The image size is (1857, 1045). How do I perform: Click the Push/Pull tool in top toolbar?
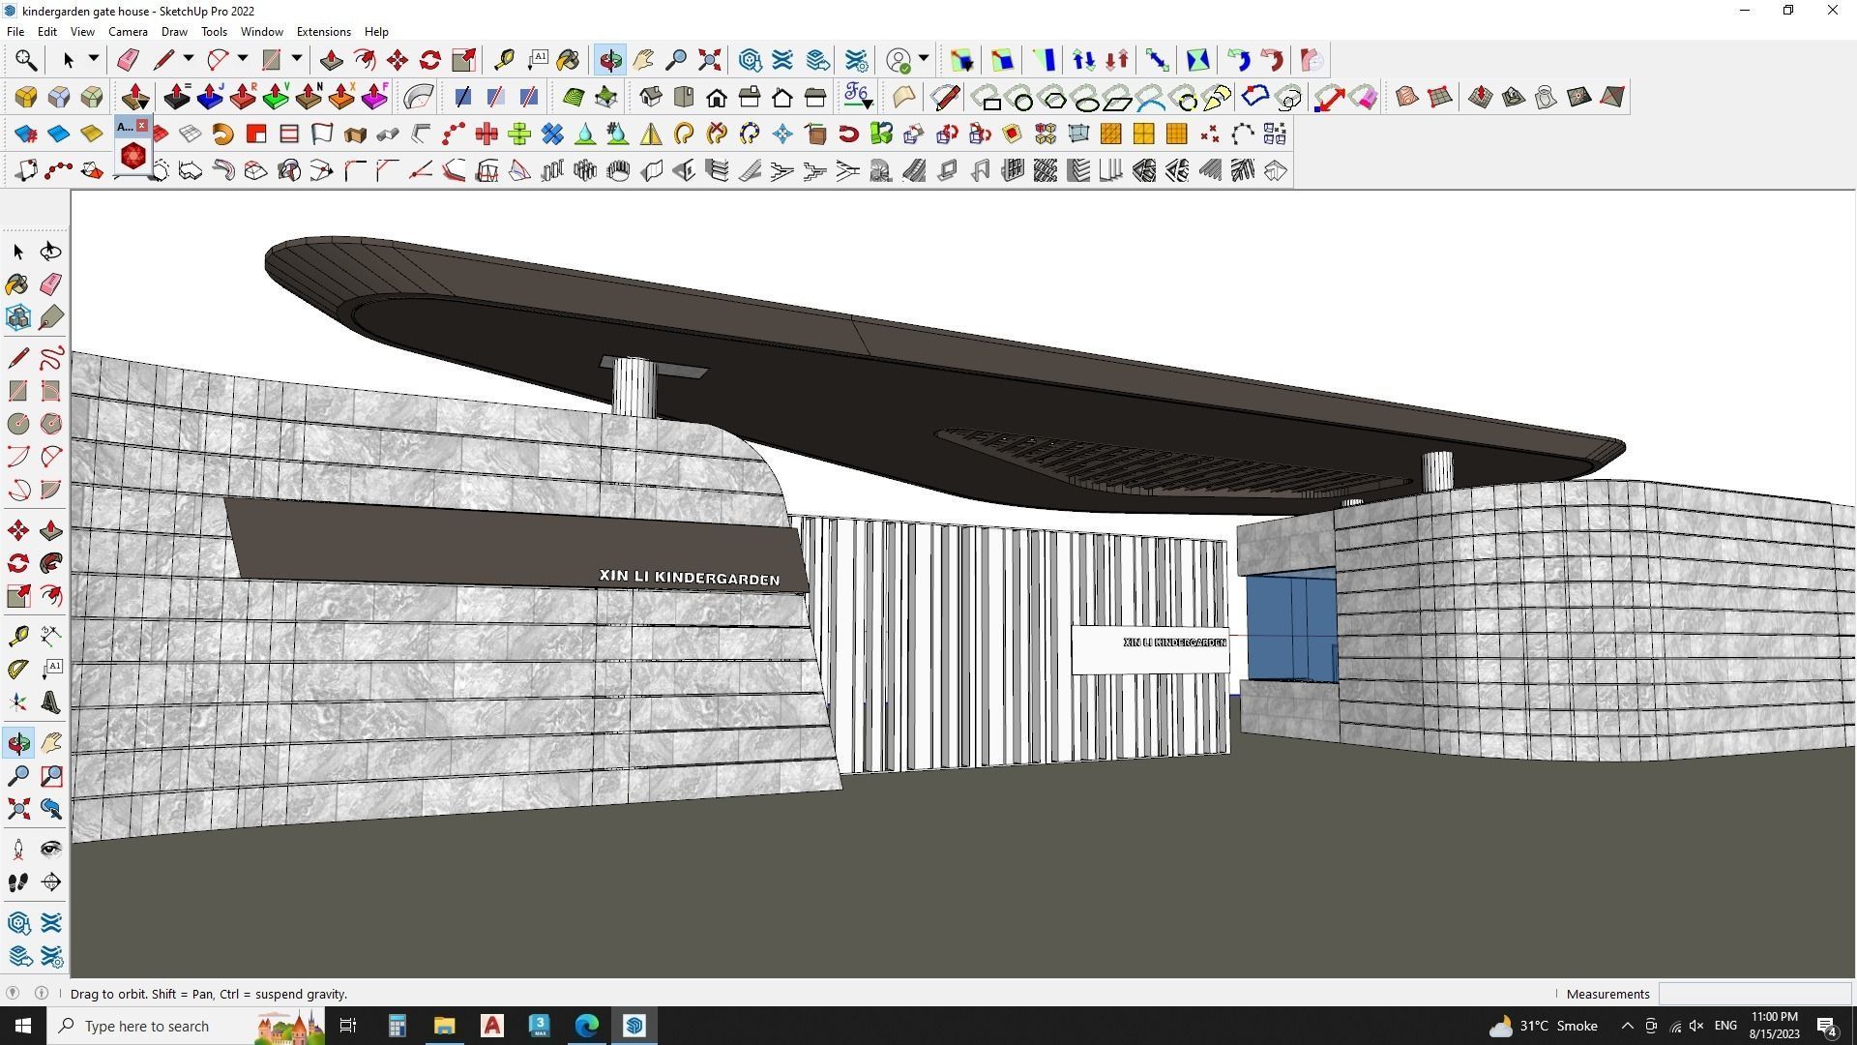pyautogui.click(x=331, y=60)
